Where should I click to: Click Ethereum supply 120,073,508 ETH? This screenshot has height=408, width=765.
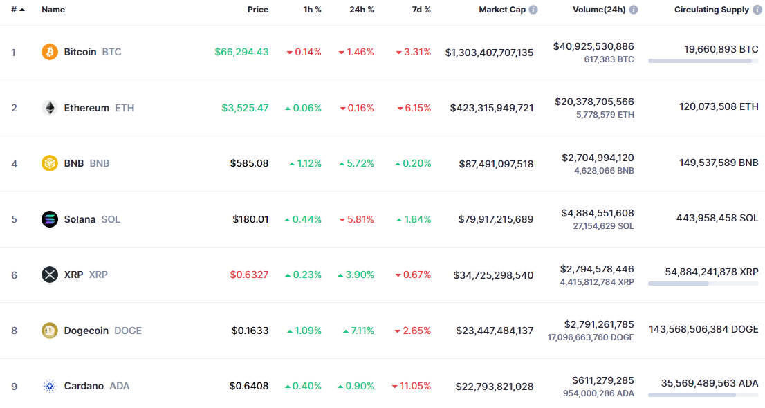(x=719, y=106)
